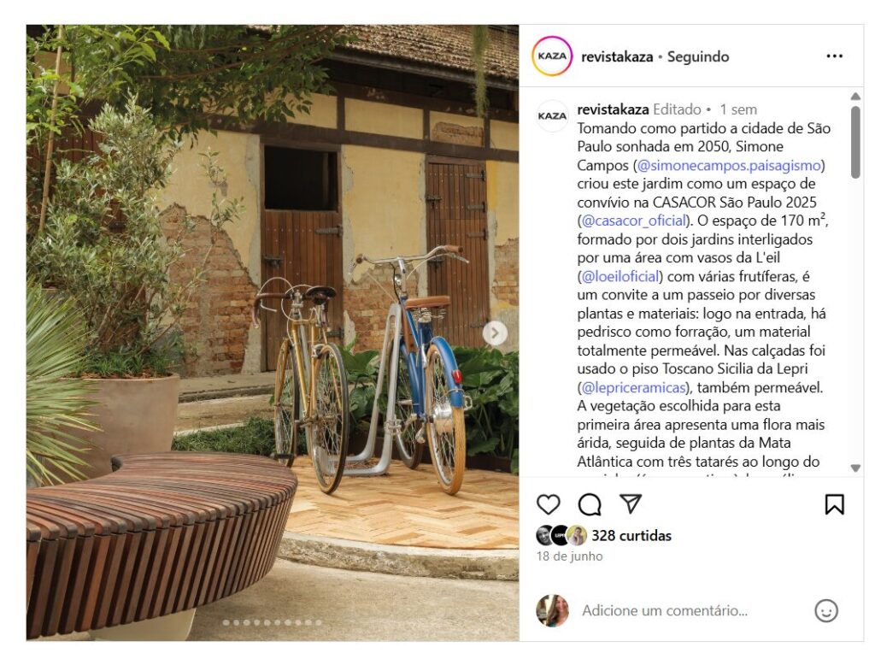Image resolution: width=875 pixels, height=665 pixels.
Task: Open the @lepriceramicas profile mention
Action: (x=633, y=387)
